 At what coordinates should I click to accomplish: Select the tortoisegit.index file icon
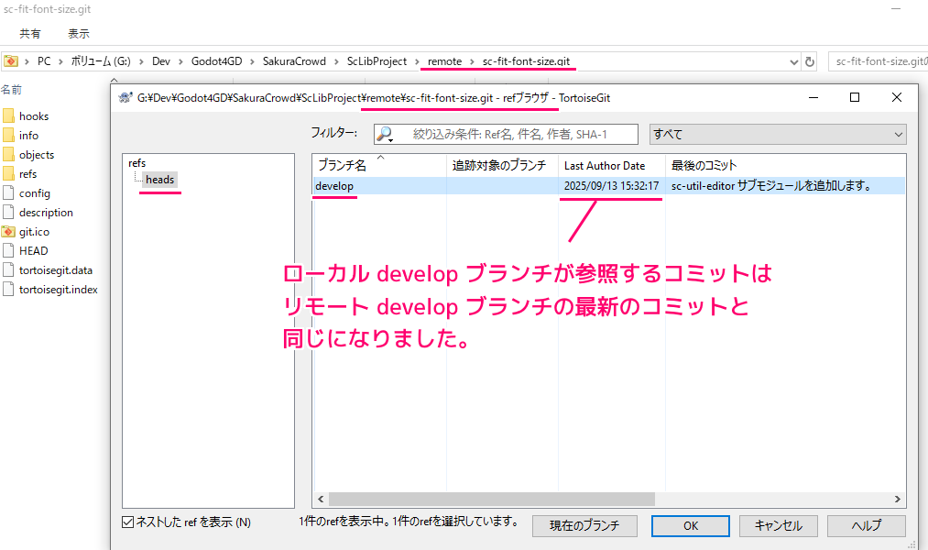(9, 290)
